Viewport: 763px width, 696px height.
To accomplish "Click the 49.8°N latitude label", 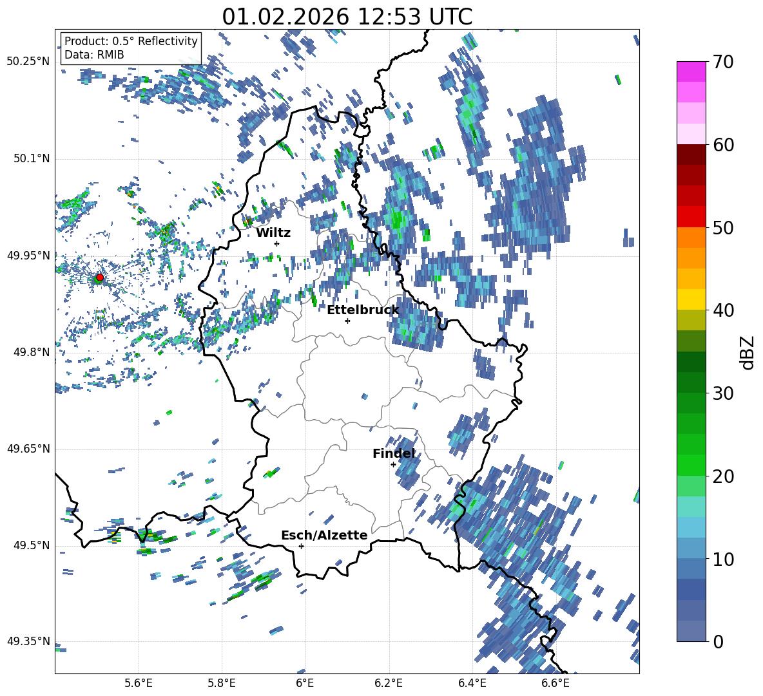I will 31,352.
